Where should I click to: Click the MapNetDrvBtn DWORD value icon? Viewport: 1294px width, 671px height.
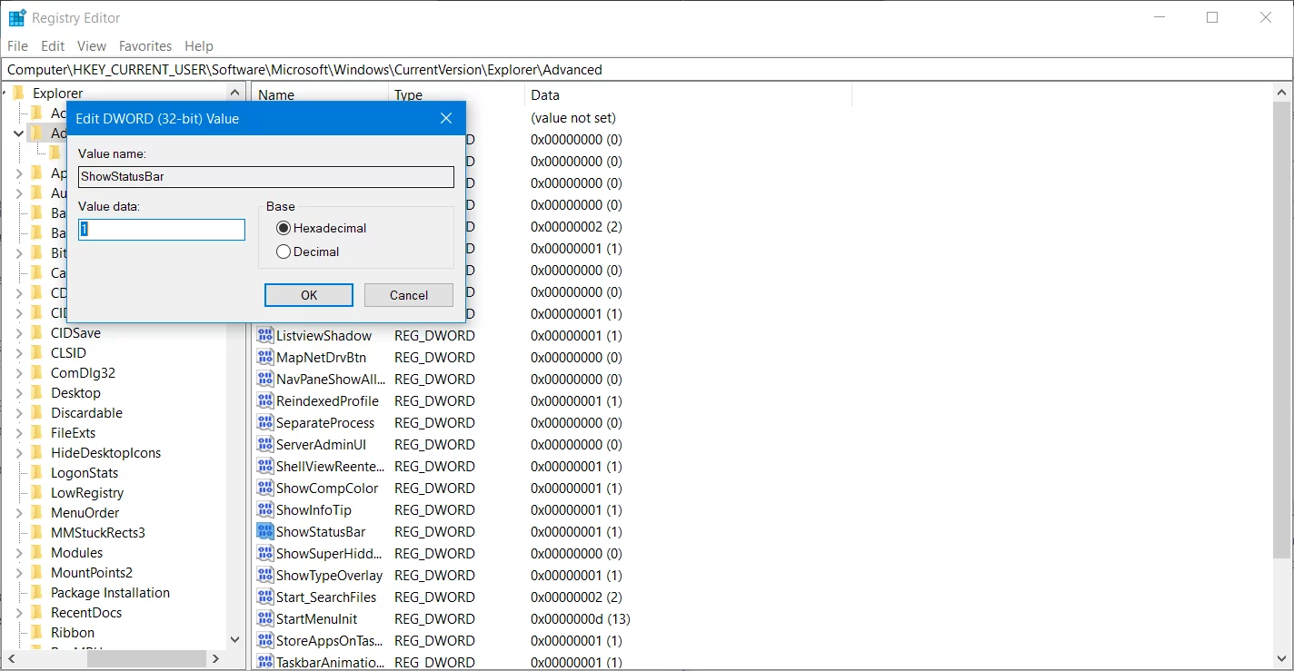265,357
